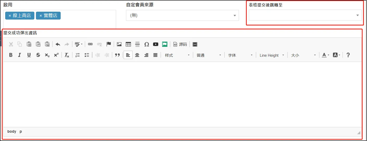Insert special character with Omega icon

(147, 44)
